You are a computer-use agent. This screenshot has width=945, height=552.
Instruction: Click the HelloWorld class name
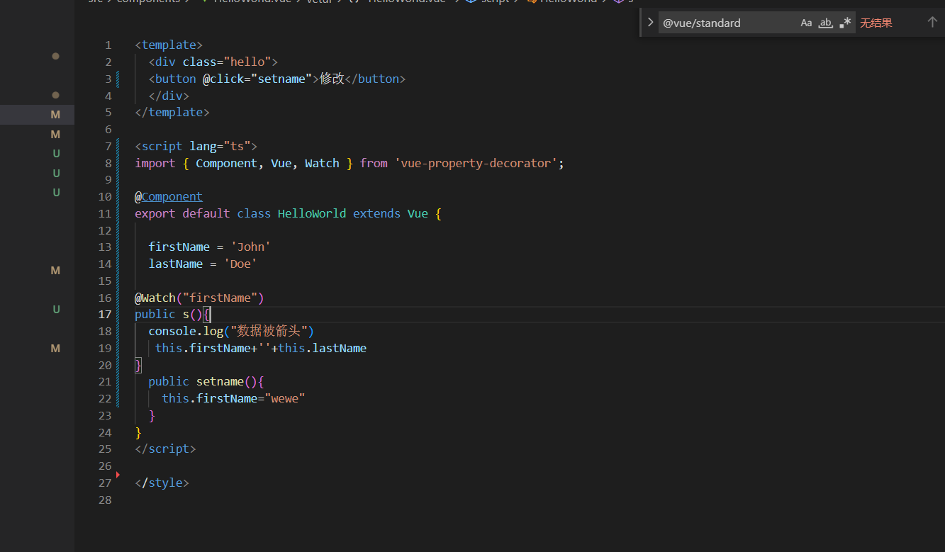click(x=312, y=213)
